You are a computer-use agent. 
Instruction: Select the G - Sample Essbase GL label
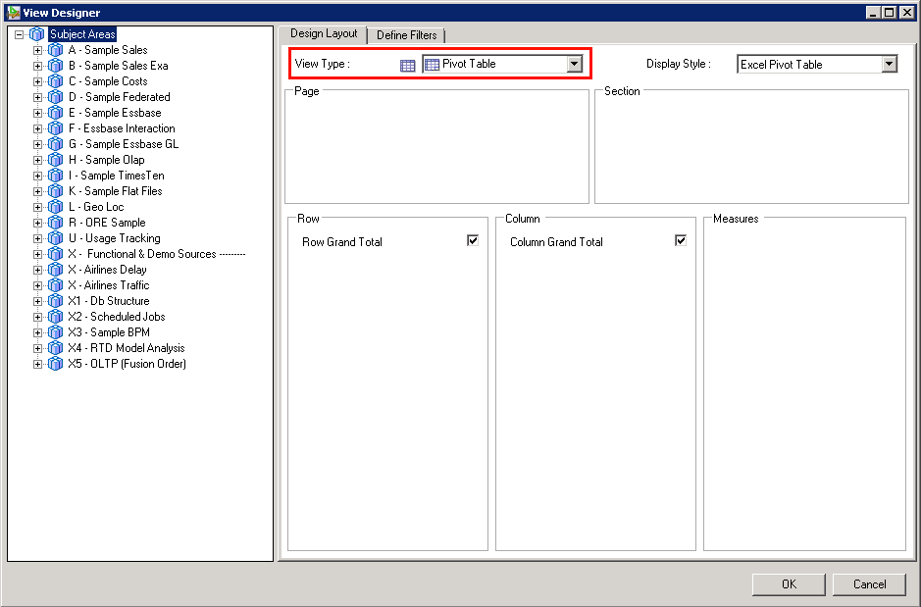124,144
